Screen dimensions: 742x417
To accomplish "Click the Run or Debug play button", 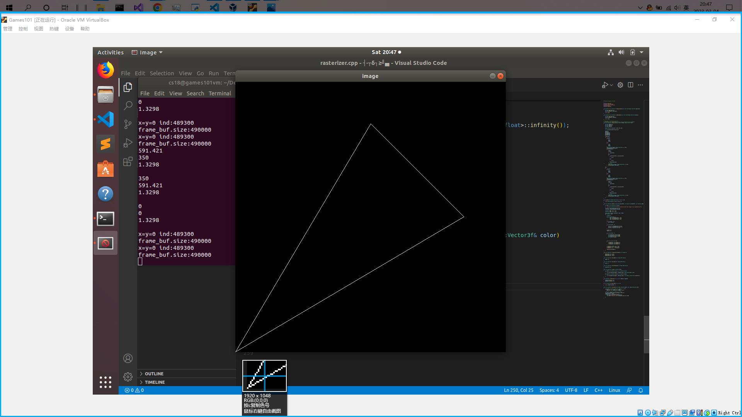I will pos(605,85).
